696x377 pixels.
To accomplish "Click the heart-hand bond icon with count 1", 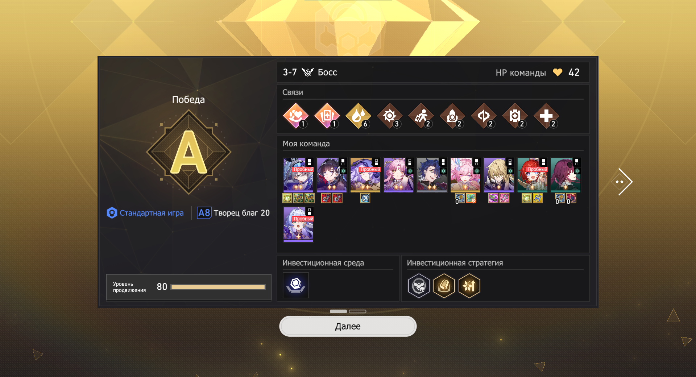I will 296,116.
